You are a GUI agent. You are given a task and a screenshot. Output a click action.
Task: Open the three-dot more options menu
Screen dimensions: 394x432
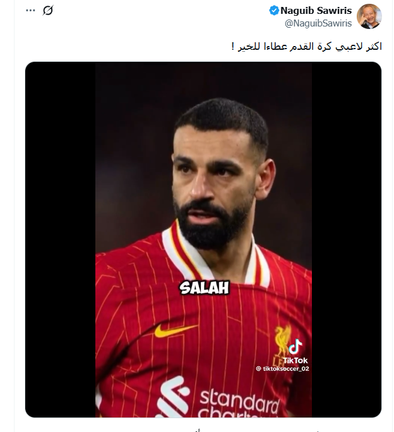[x=30, y=11]
